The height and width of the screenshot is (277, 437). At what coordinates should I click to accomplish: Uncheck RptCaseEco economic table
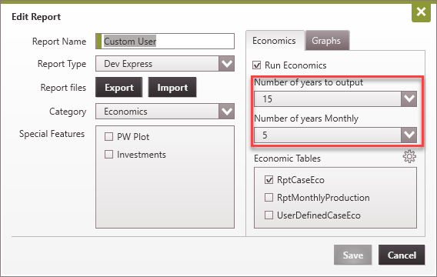[x=269, y=180]
